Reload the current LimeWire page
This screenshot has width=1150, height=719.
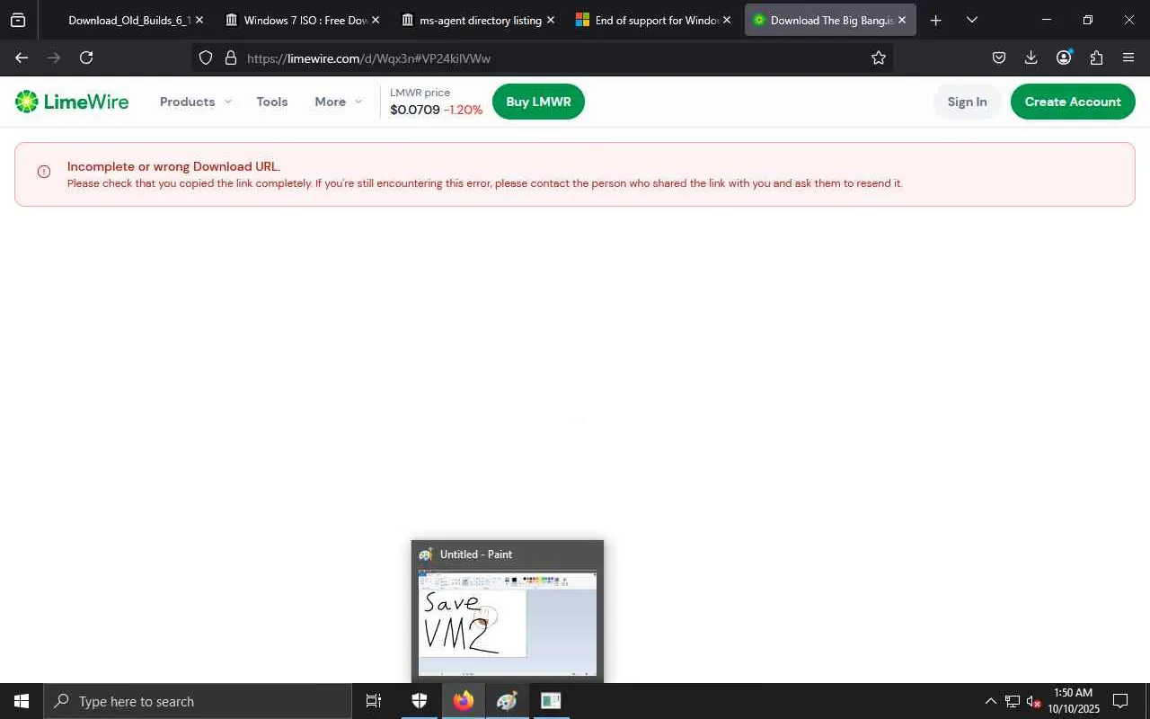(x=86, y=58)
